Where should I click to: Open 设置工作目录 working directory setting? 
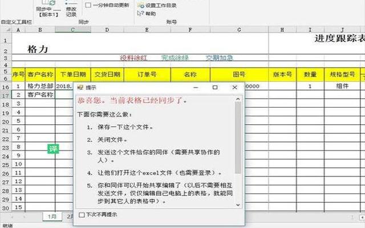[157, 5]
